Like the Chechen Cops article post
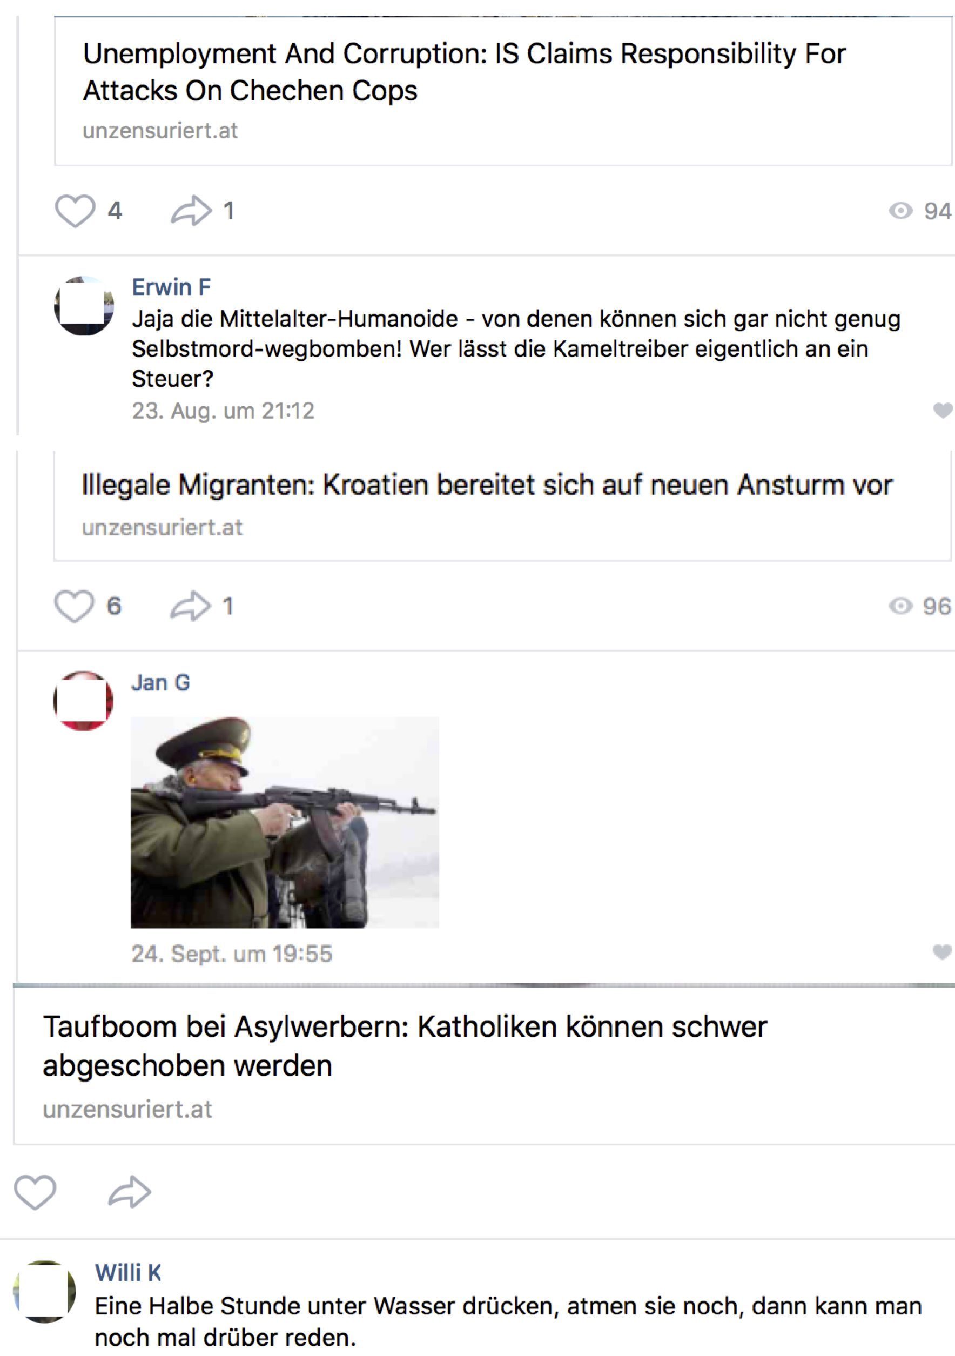955x1356 pixels. click(x=75, y=211)
